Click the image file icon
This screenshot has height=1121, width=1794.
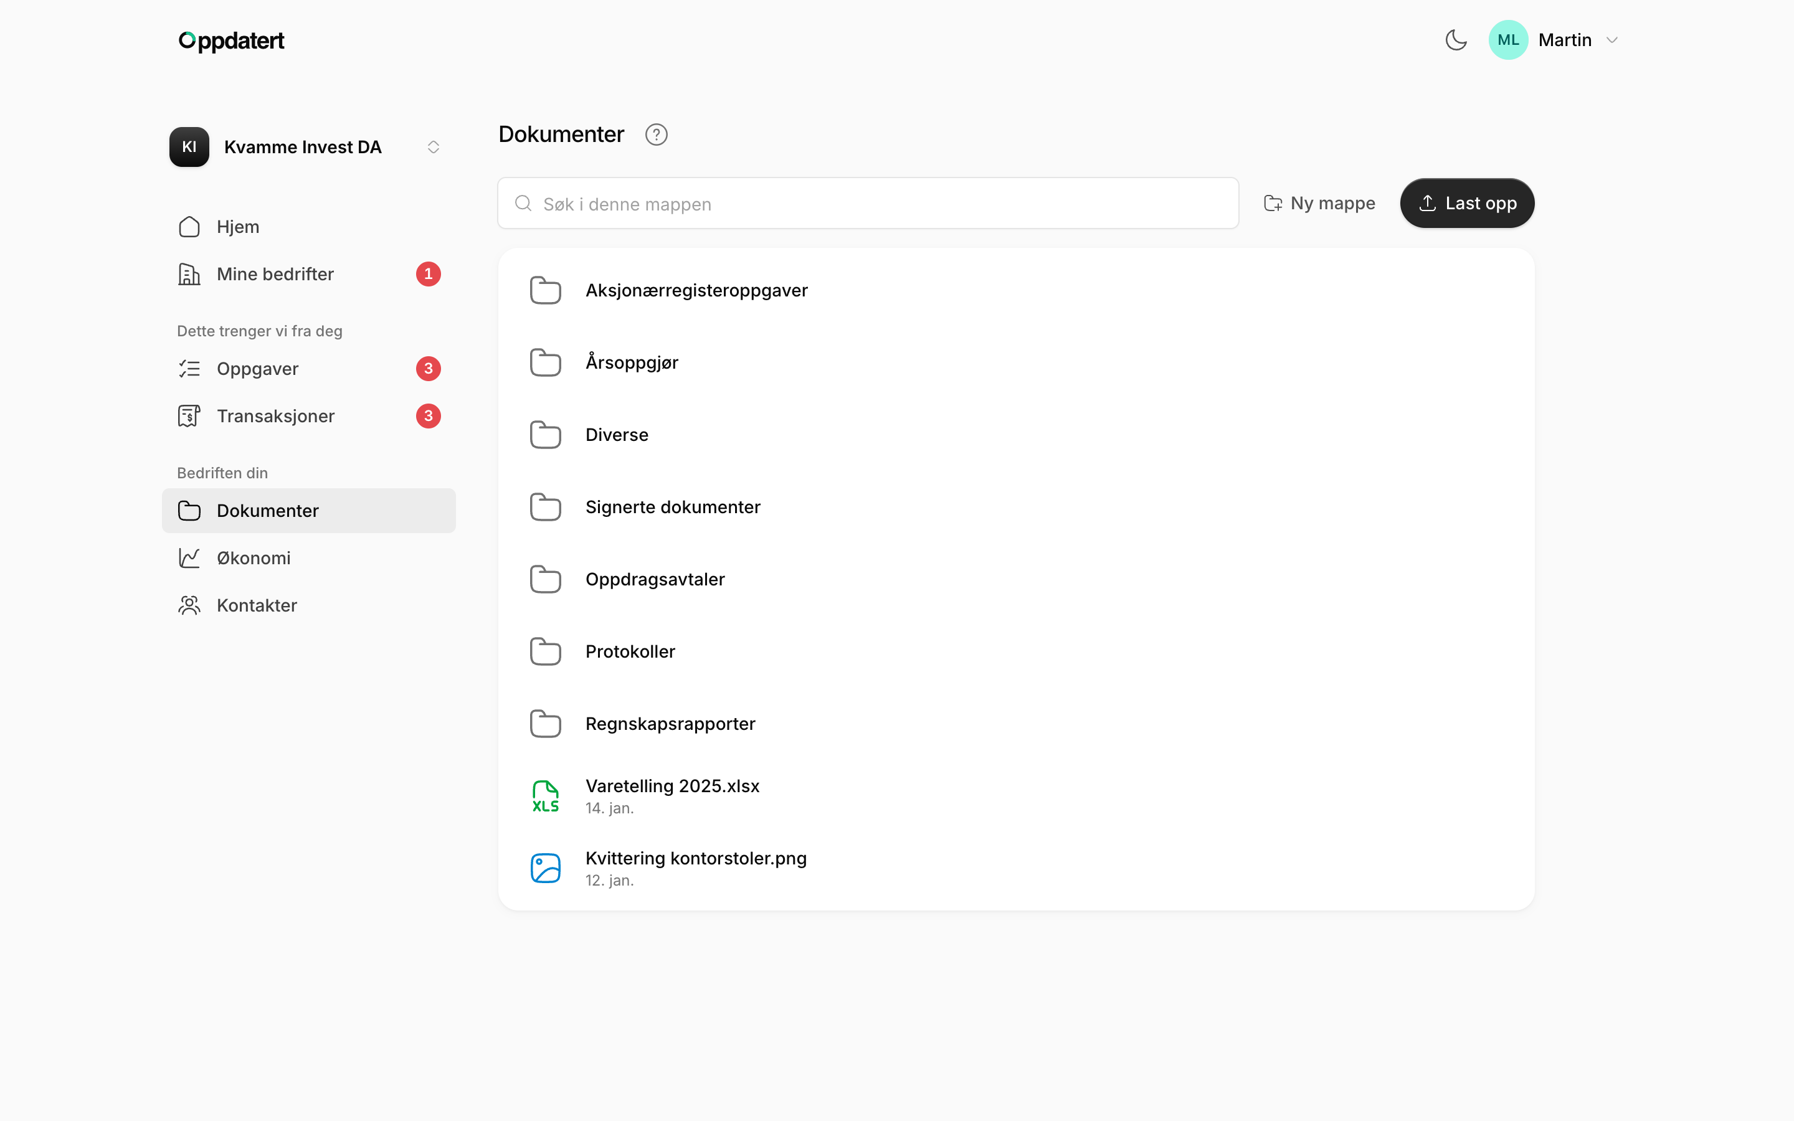point(546,868)
